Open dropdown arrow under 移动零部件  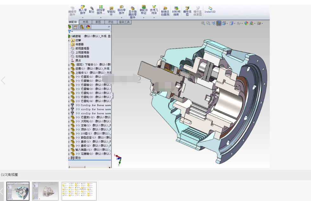point(122,18)
